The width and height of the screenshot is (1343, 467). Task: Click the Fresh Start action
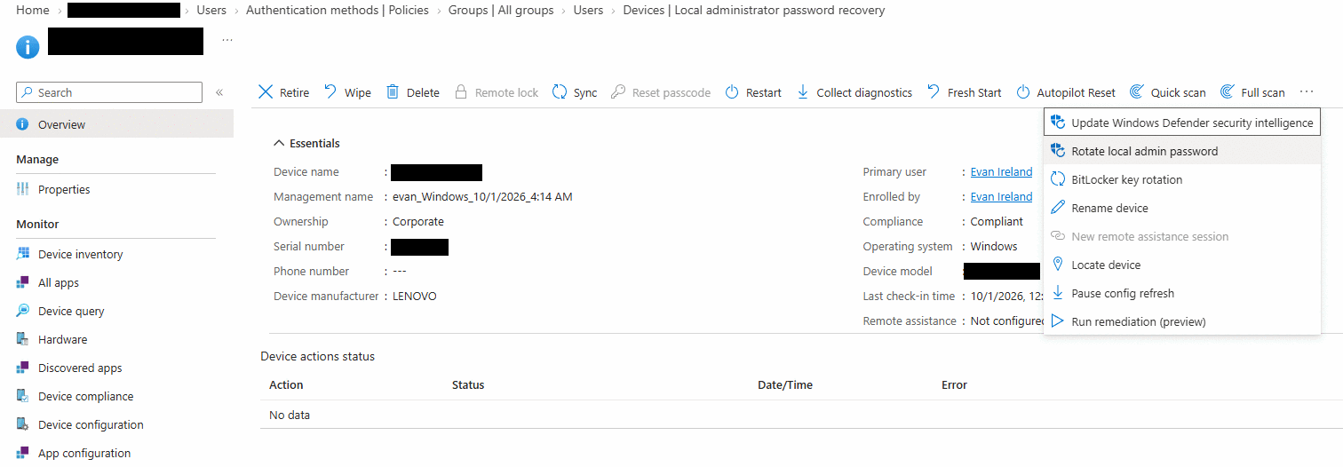pyautogui.click(x=964, y=92)
